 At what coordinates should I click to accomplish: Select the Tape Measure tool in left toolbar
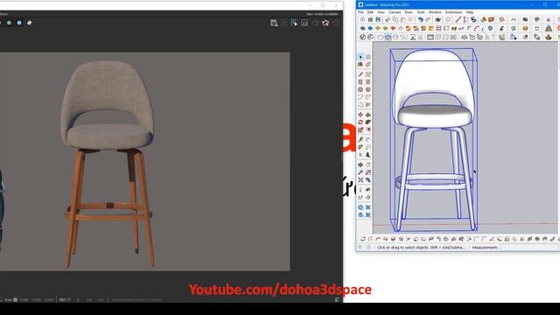point(360,140)
